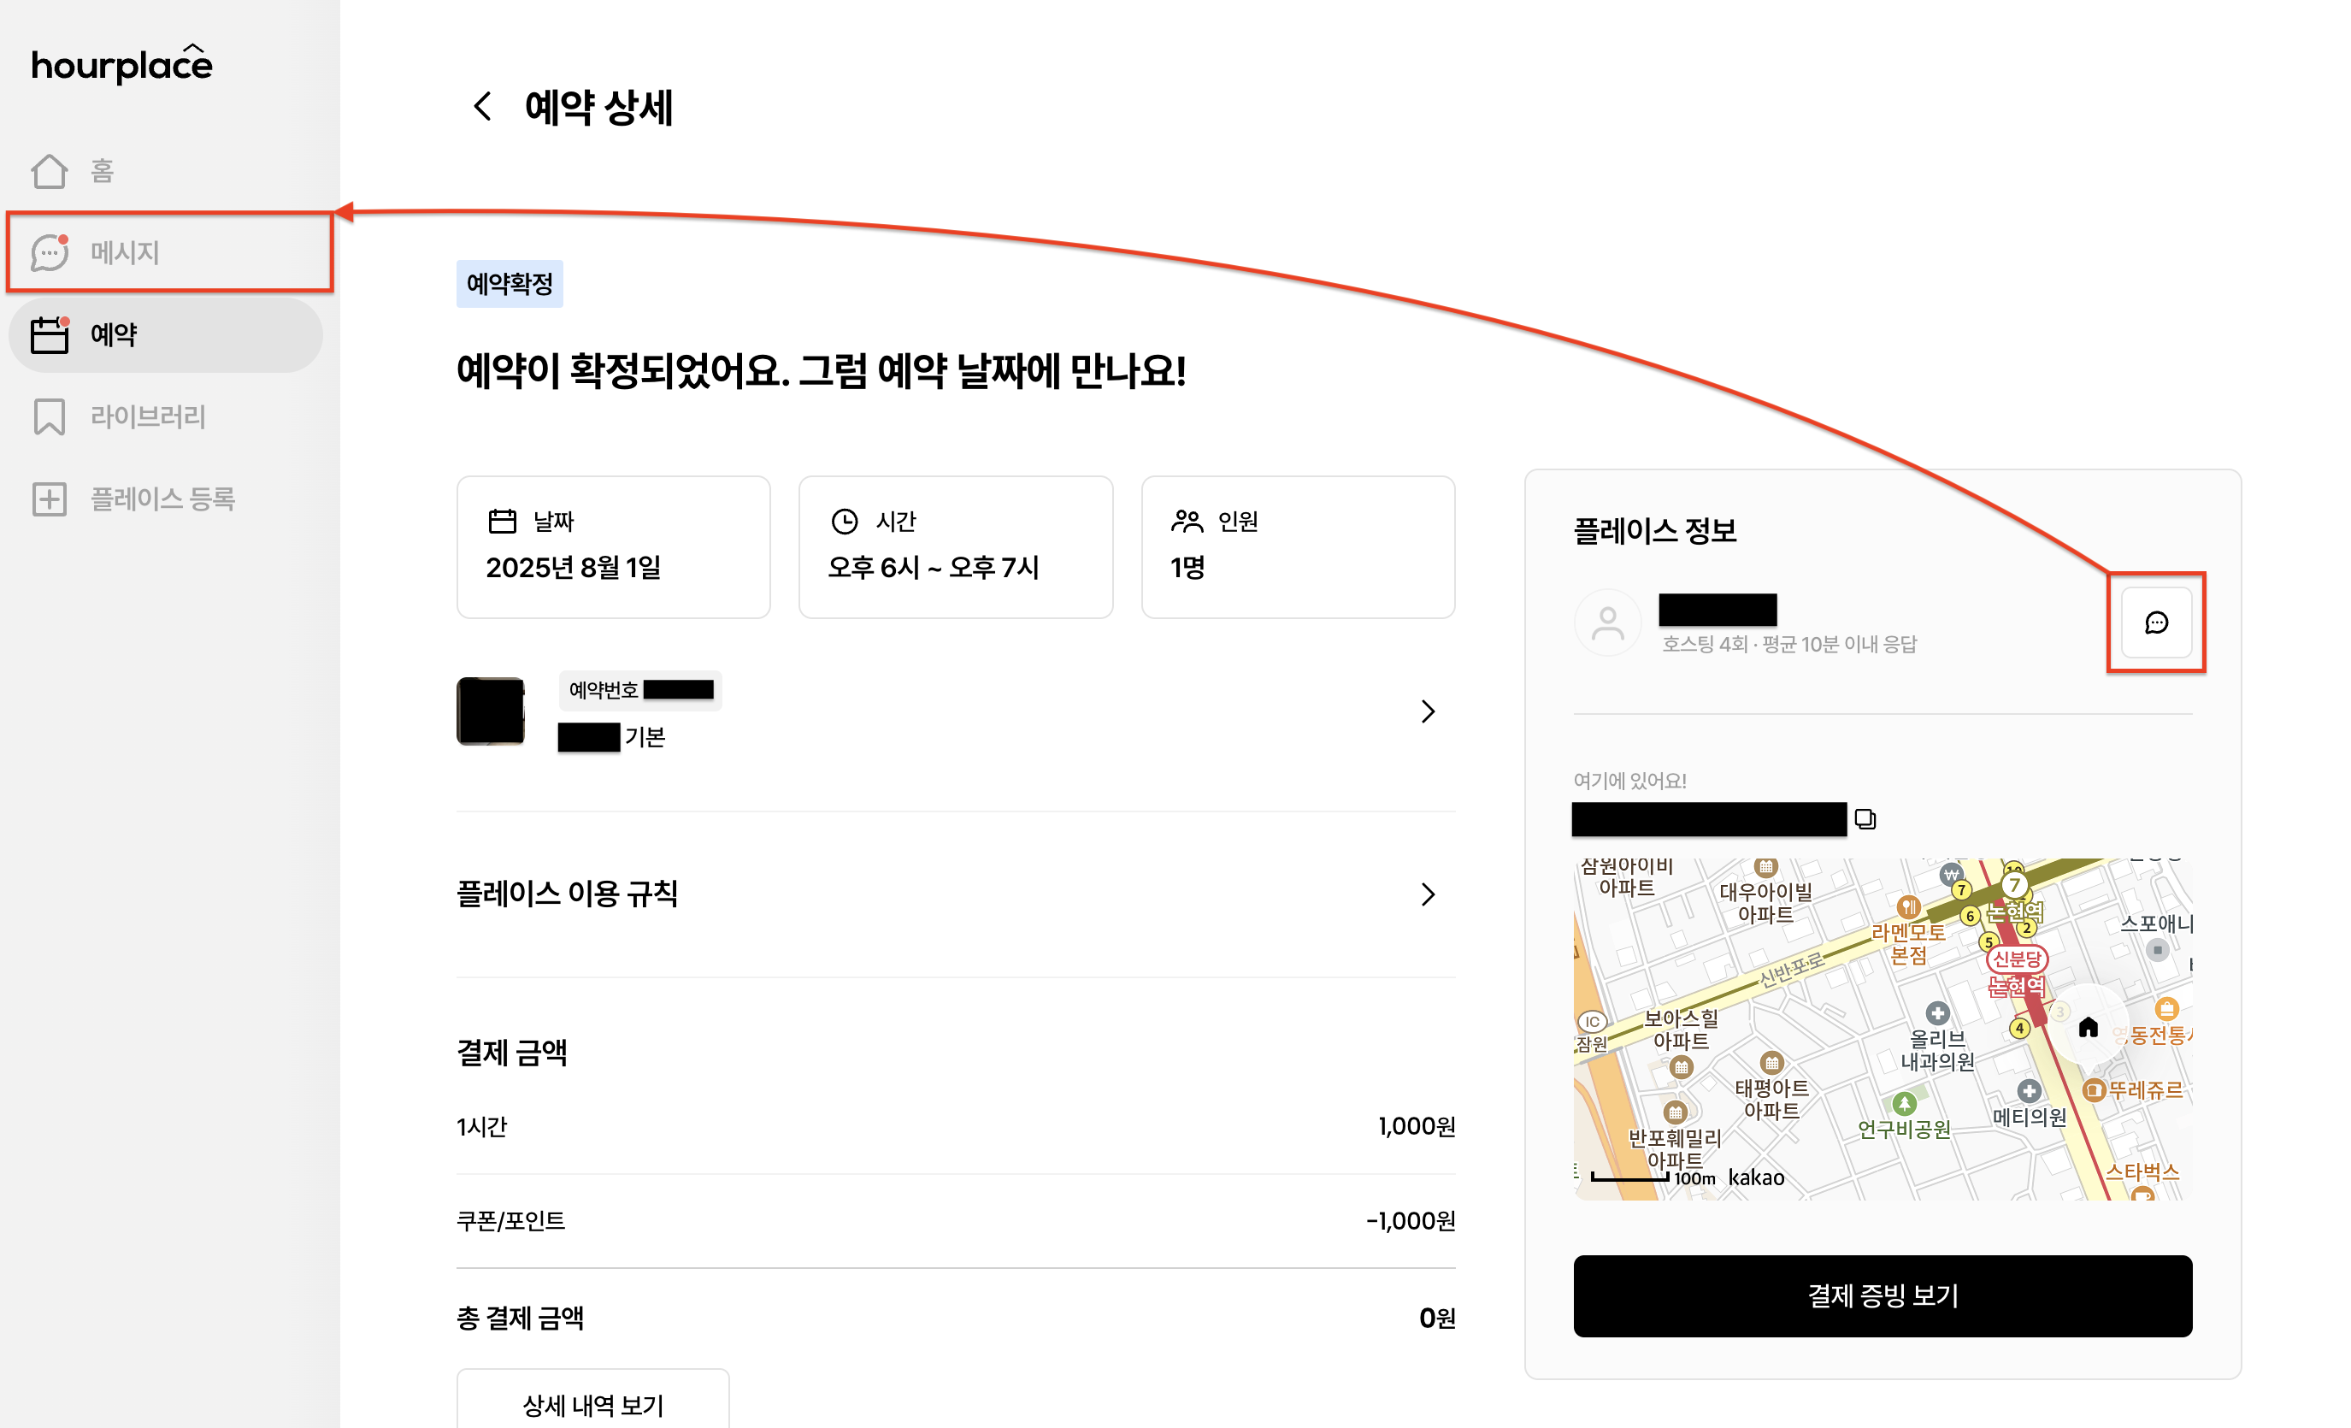Click the 결제 증빙 보기 button
The height and width of the screenshot is (1428, 2351).
(1882, 1296)
